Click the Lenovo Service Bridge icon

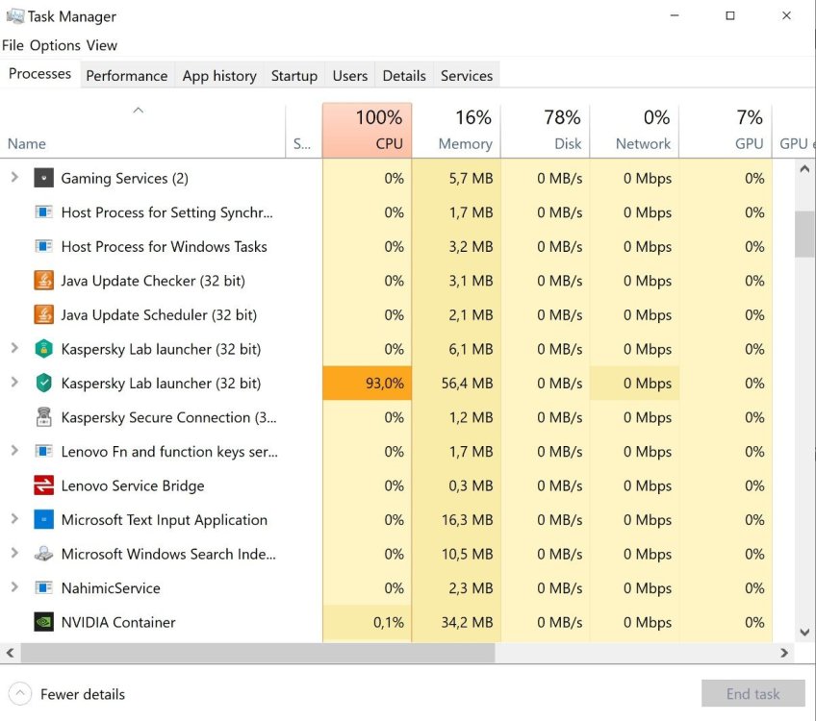pyautogui.click(x=43, y=485)
